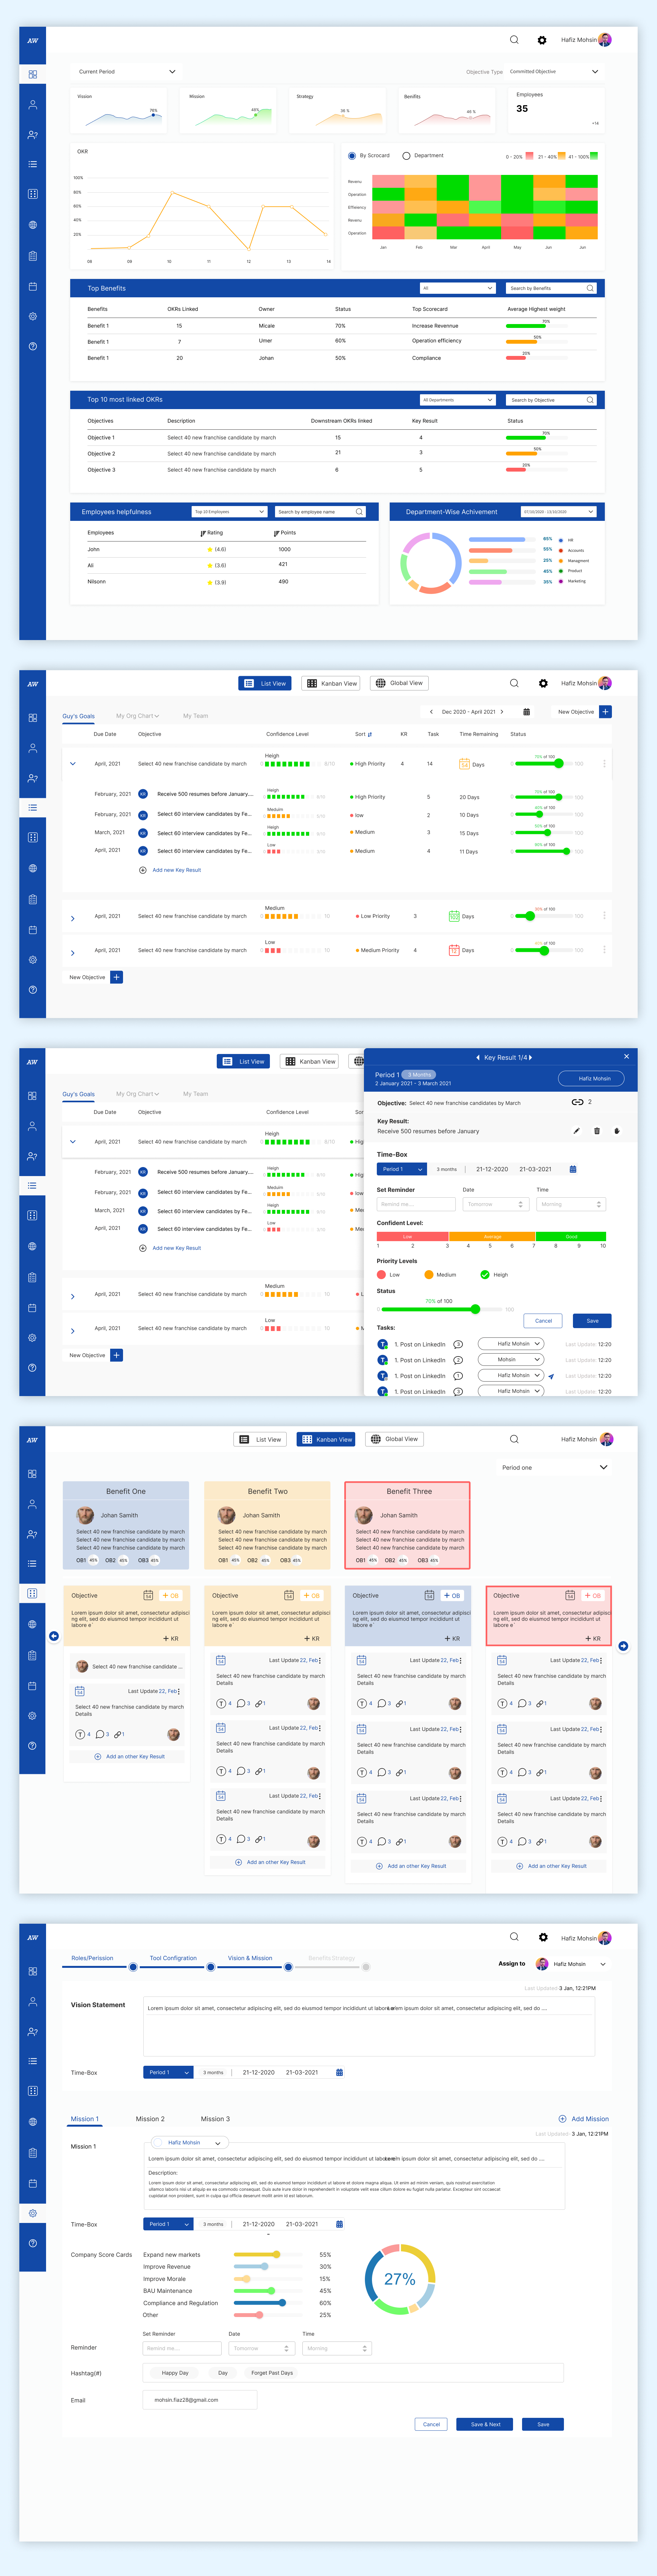
Task: Click the Kanban board scroll-right arrow
Action: [x=623, y=1646]
